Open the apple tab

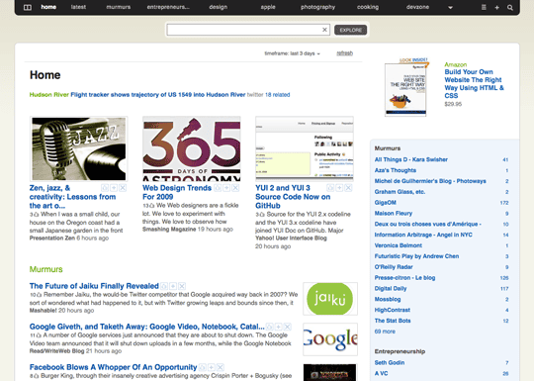pyautogui.click(x=268, y=7)
